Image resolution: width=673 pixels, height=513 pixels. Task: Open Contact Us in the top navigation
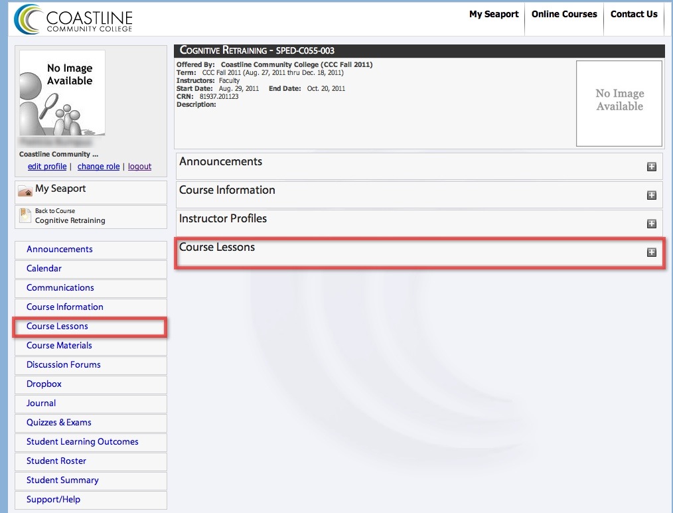click(634, 14)
